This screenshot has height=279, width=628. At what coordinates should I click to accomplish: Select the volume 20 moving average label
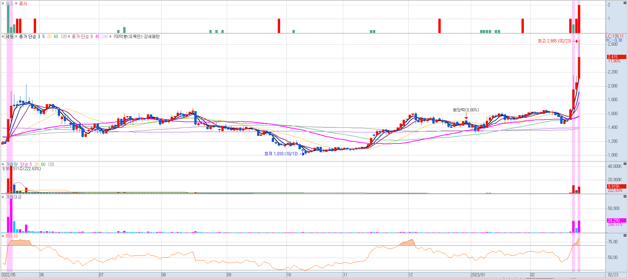[36, 164]
